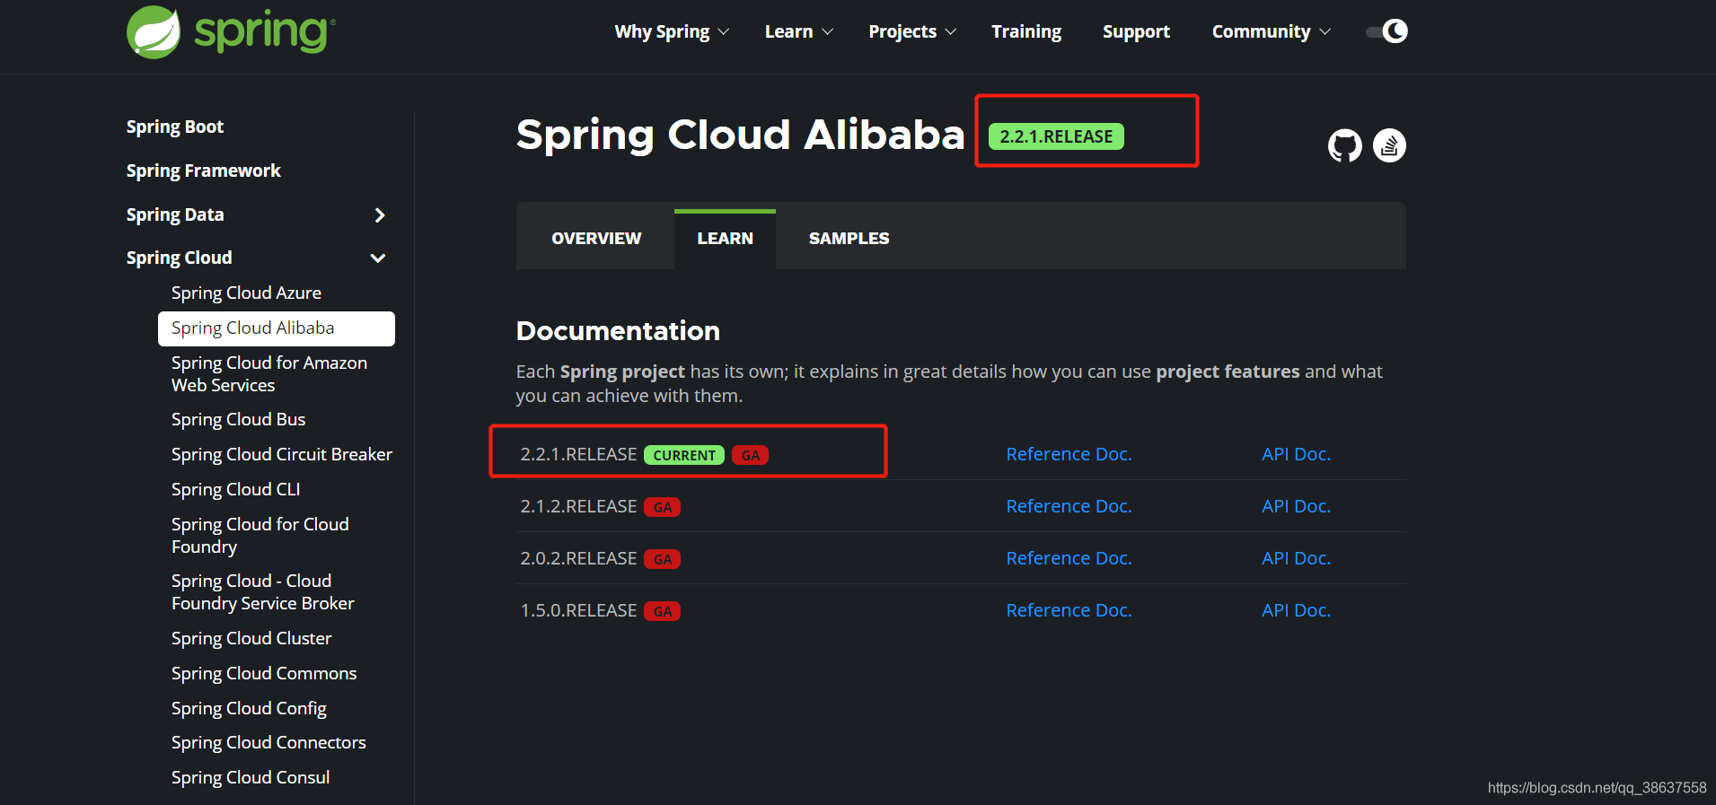Image resolution: width=1716 pixels, height=805 pixels.
Task: Click the Documentation heading
Action: pos(618,331)
